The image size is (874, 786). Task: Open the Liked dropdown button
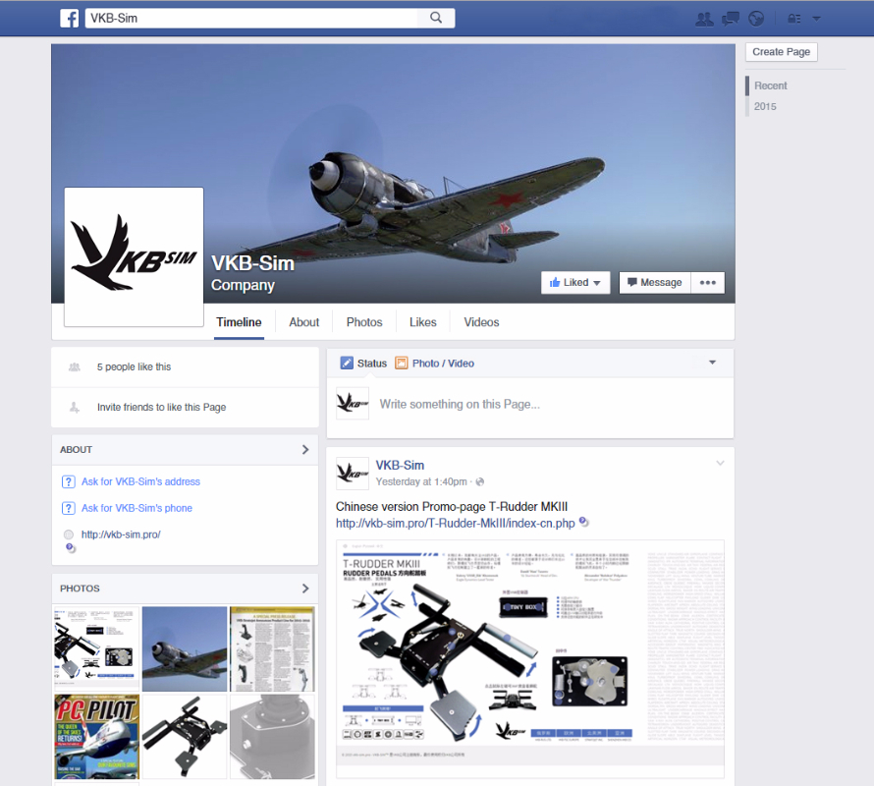[x=575, y=282]
